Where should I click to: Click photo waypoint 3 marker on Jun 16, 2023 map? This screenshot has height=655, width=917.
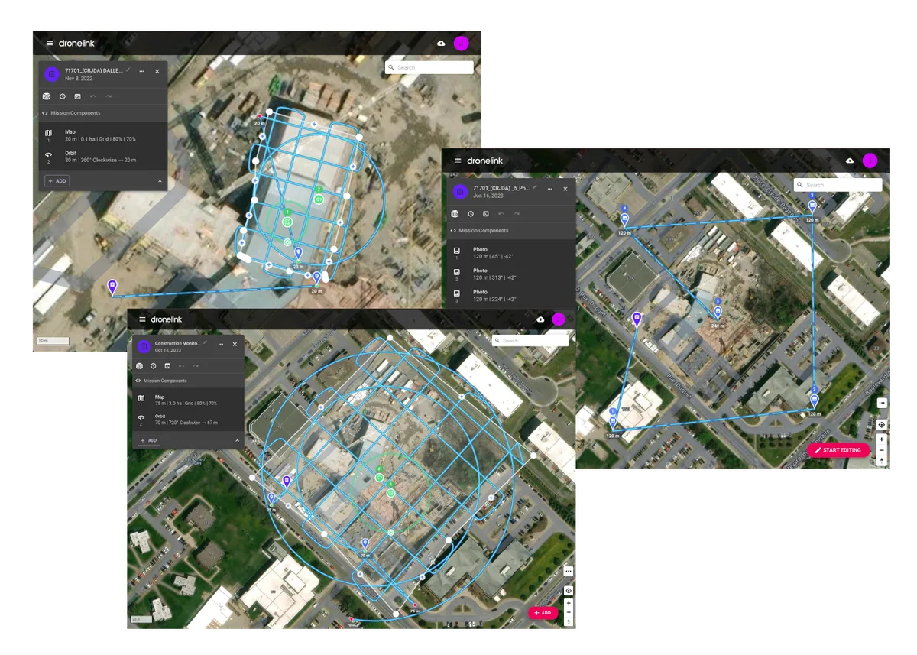coord(812,205)
